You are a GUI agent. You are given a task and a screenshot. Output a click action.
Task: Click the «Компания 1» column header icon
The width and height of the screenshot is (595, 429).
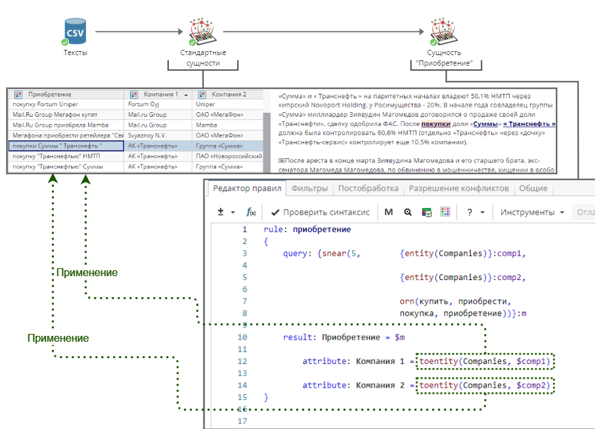[133, 94]
